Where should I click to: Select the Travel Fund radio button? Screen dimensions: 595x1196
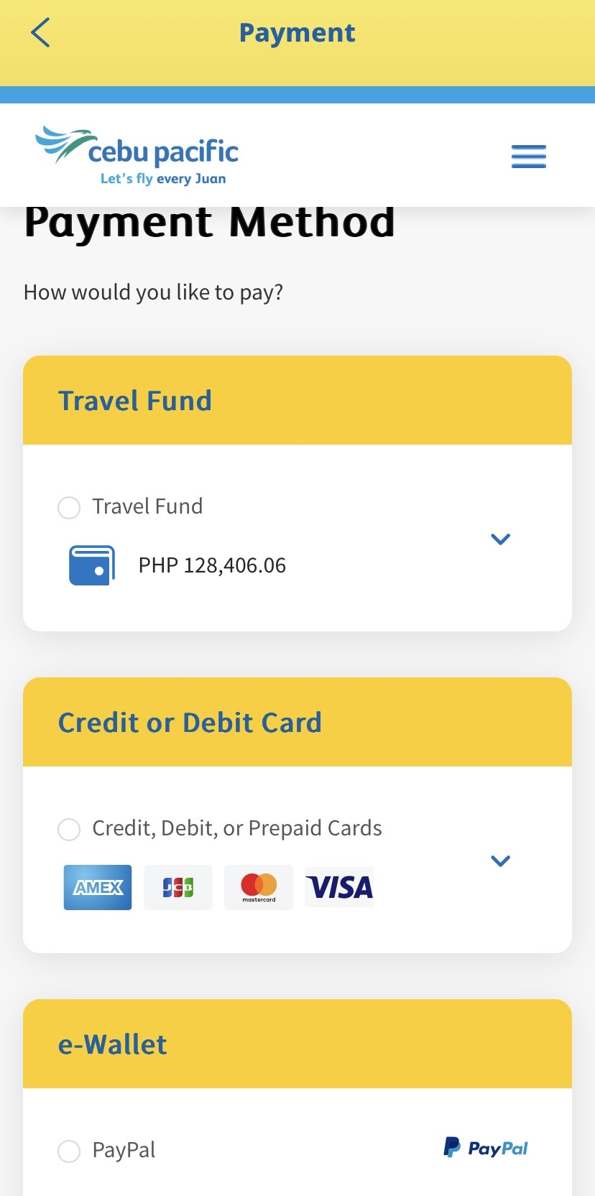point(69,508)
